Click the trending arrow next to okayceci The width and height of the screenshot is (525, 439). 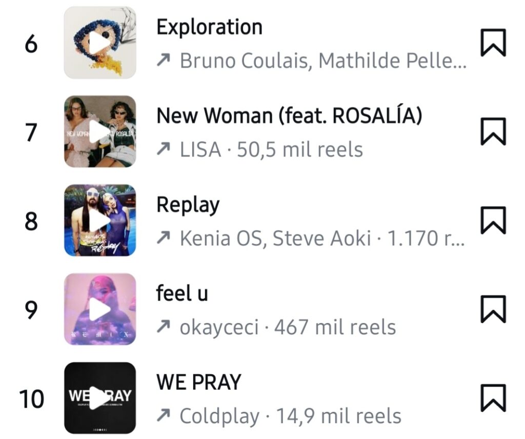click(x=164, y=327)
